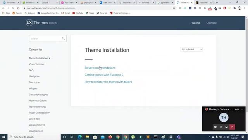248x140 pixels.
Task: Switch to the phpMyAdmin browser tab
Action: tap(88, 3)
